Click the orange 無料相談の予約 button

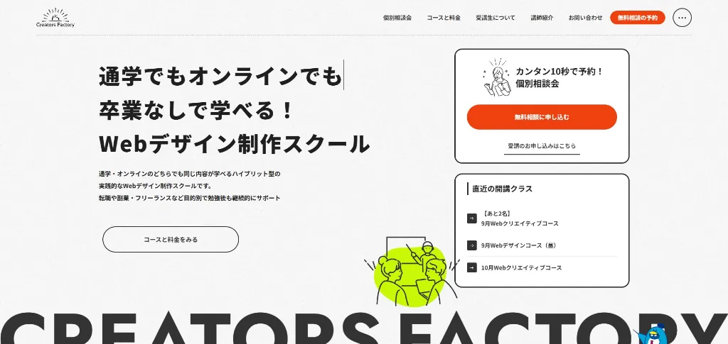click(x=638, y=18)
